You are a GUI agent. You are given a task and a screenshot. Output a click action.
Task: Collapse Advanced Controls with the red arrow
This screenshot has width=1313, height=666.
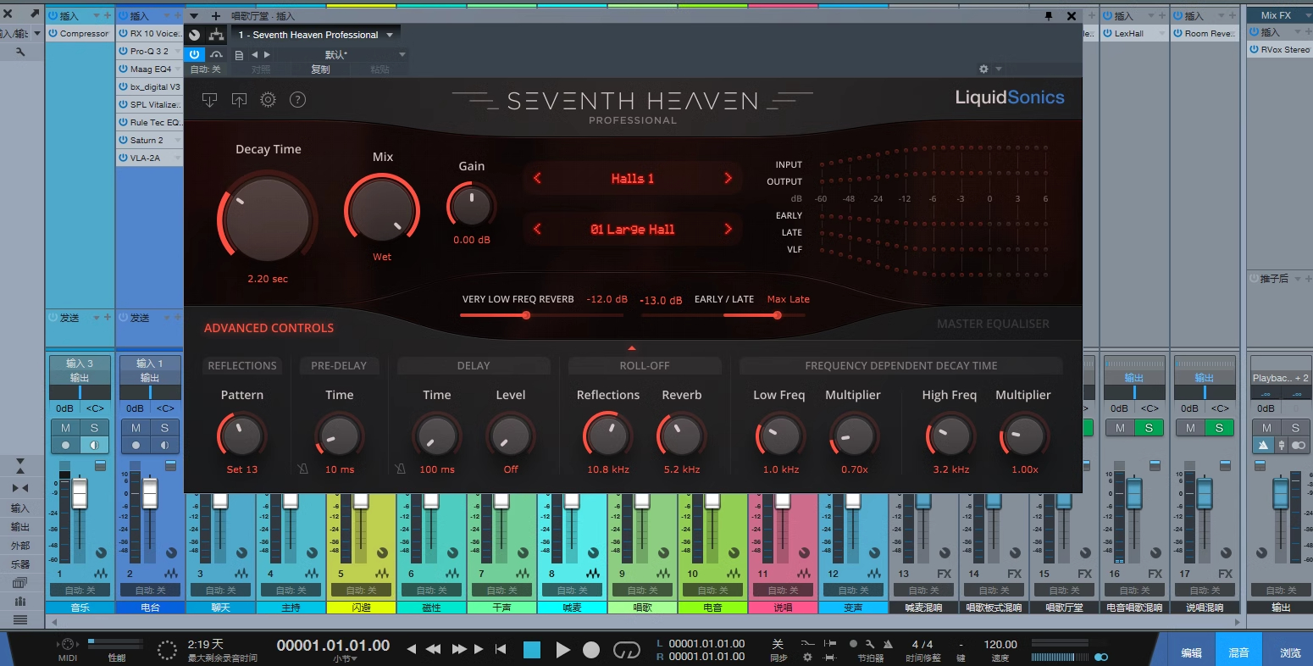coord(631,347)
